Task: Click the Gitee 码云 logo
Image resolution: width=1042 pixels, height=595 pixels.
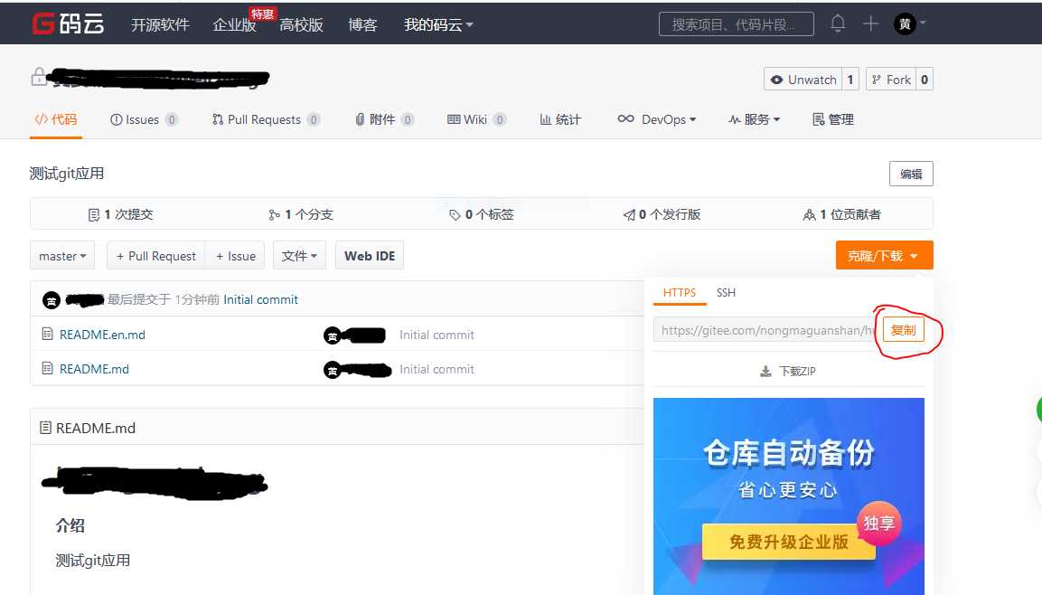Action: (x=69, y=24)
